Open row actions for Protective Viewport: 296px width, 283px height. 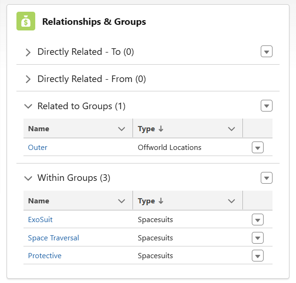[257, 256]
